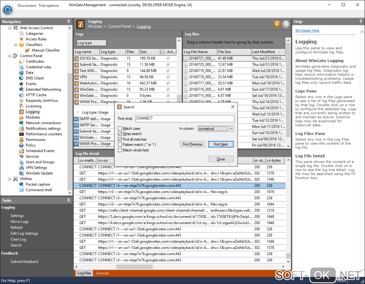Click the Packet capture icon
The height and width of the screenshot is (284, 365).
click(x=21, y=184)
